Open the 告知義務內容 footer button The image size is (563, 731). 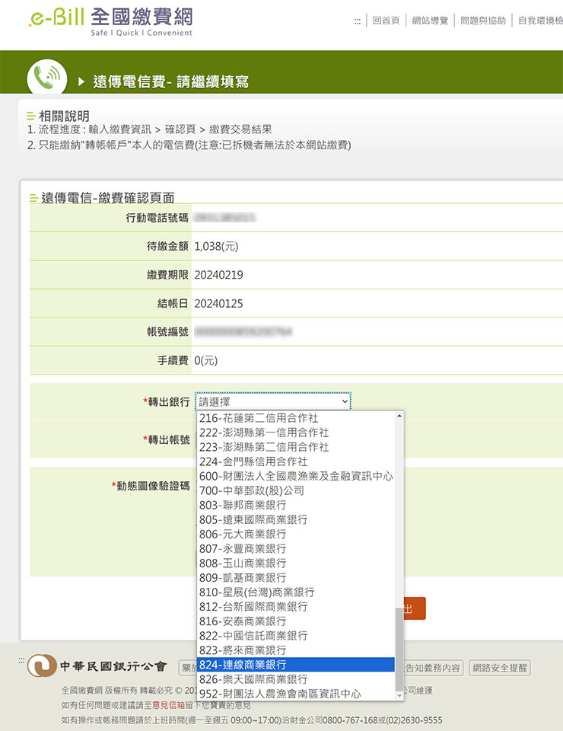[433, 668]
